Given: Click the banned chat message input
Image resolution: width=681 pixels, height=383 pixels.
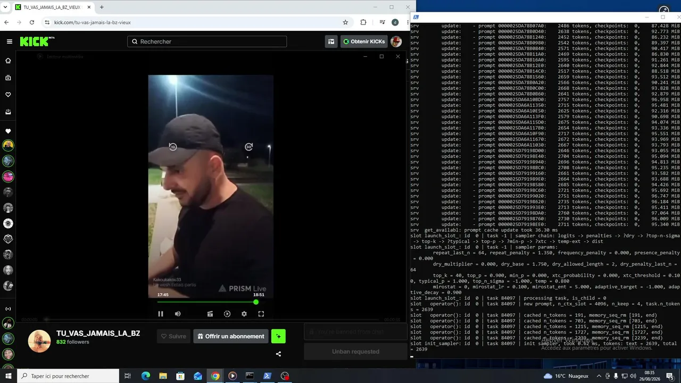Looking at the screenshot, I should 355,332.
